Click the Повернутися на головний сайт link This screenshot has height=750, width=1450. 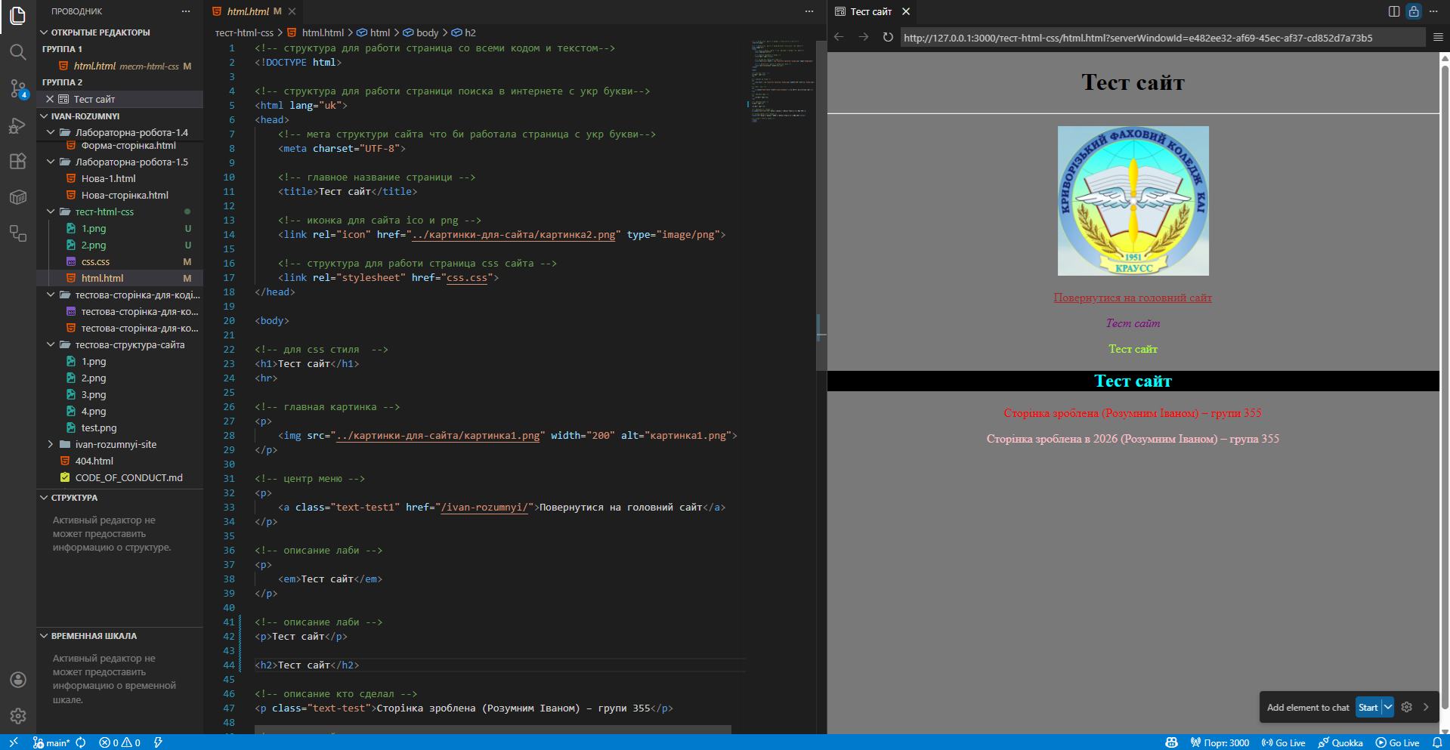[x=1132, y=298]
